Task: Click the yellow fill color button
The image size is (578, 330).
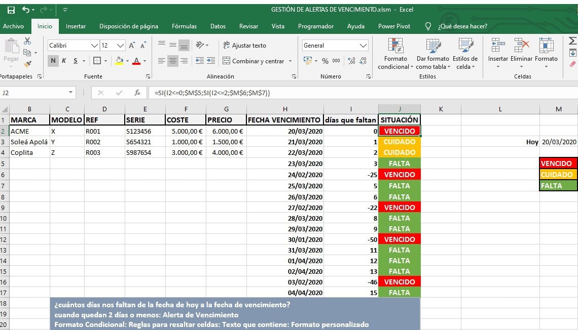Action: click(x=119, y=61)
